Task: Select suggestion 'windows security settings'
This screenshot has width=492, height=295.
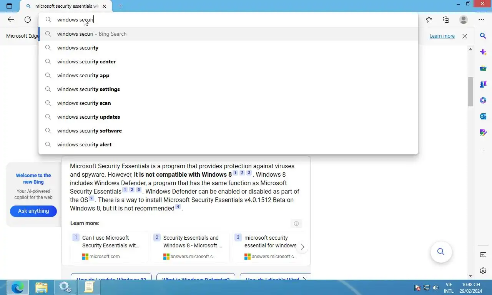Action: click(228, 89)
